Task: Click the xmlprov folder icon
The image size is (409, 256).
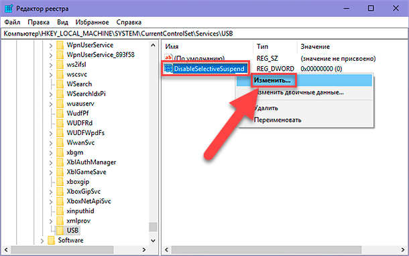Action: pyautogui.click(x=60, y=221)
